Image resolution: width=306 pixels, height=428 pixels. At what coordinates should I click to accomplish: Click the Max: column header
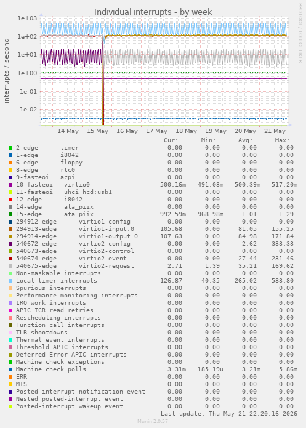(x=282, y=140)
